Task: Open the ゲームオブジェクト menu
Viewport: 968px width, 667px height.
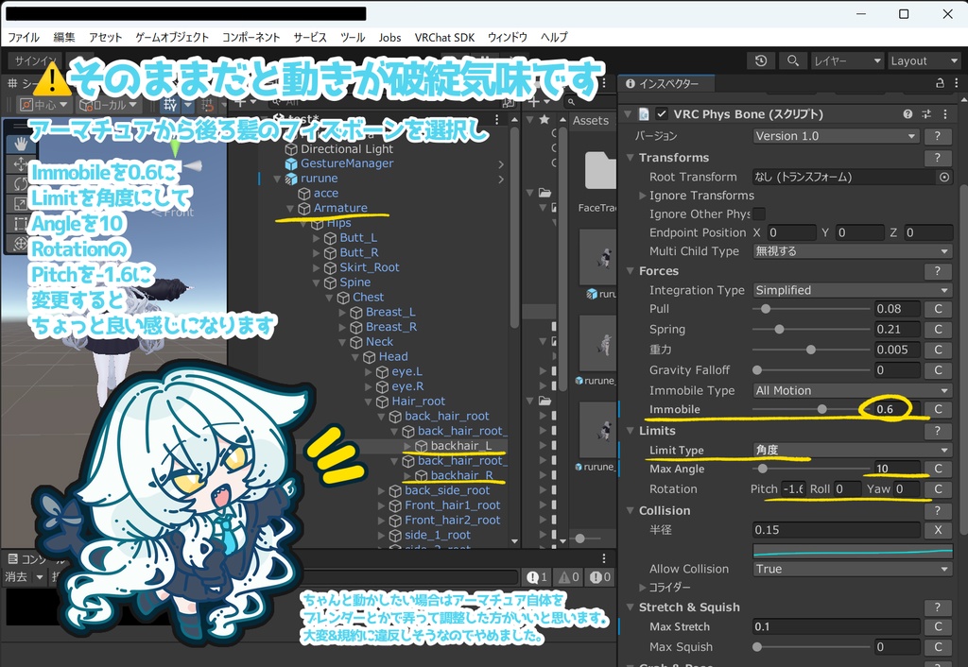Action: pos(172,37)
